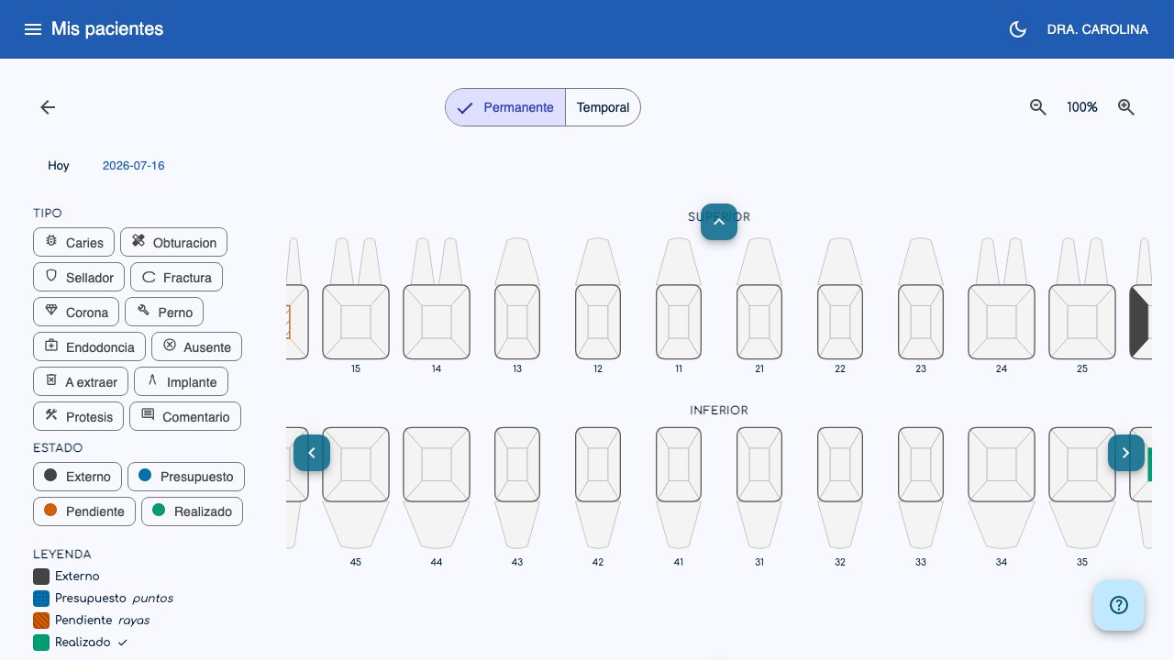Go back with the left arrow
This screenshot has height=660, width=1174.
[x=48, y=107]
